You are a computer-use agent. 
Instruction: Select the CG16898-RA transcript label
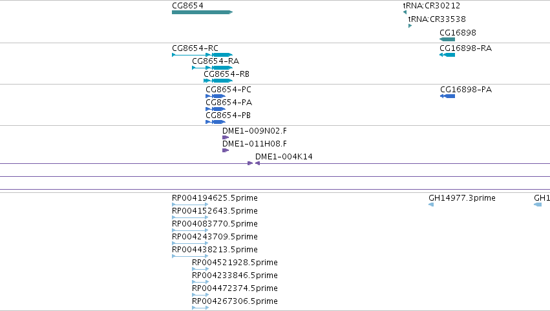(465, 48)
